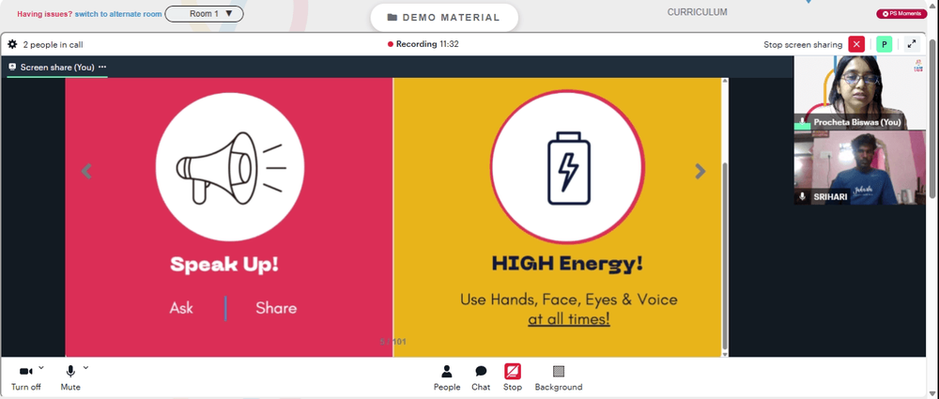This screenshot has height=399, width=939.
Task: Open the Chat panel icon
Action: [481, 372]
